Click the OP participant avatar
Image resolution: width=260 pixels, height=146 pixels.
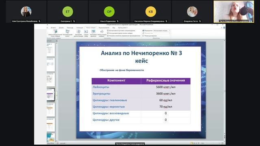[x=109, y=12]
